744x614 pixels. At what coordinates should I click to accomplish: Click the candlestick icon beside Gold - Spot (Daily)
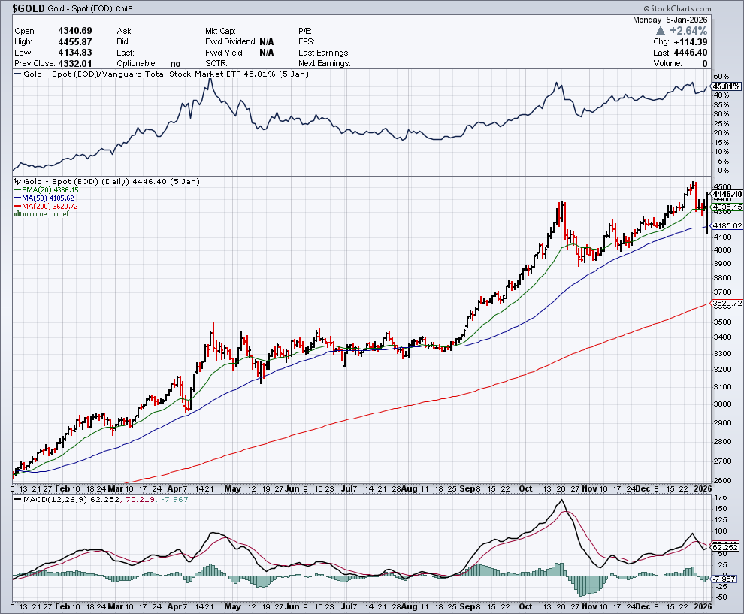[18, 182]
